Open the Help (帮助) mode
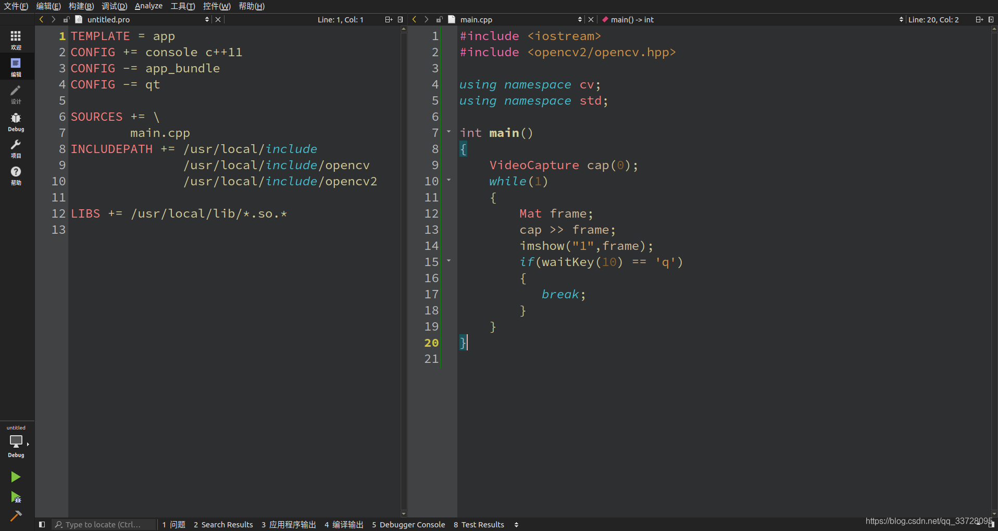 16,176
